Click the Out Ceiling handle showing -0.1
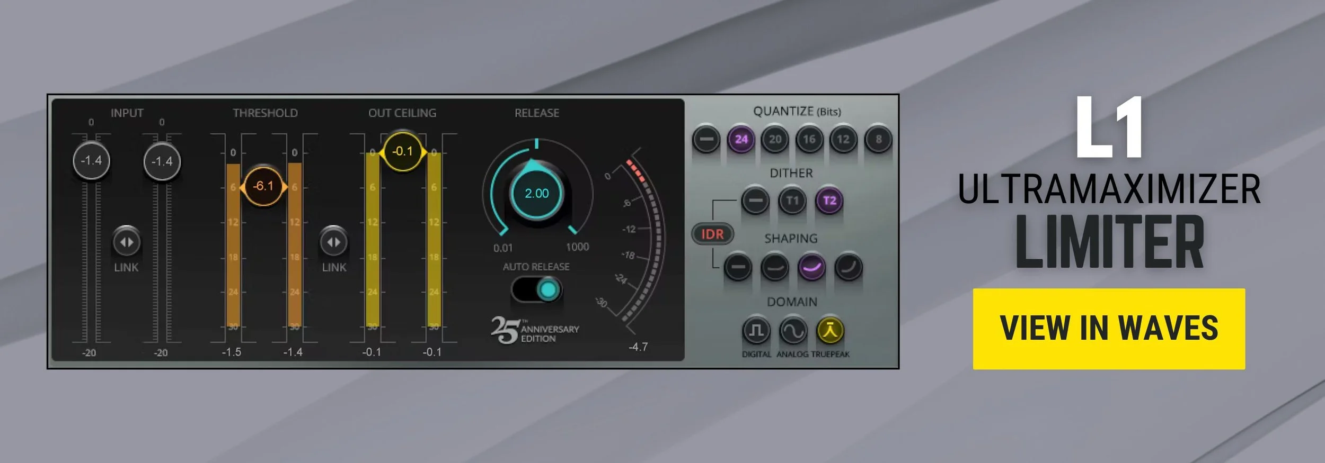 [403, 152]
